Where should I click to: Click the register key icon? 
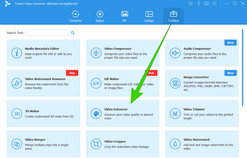(199, 3)
